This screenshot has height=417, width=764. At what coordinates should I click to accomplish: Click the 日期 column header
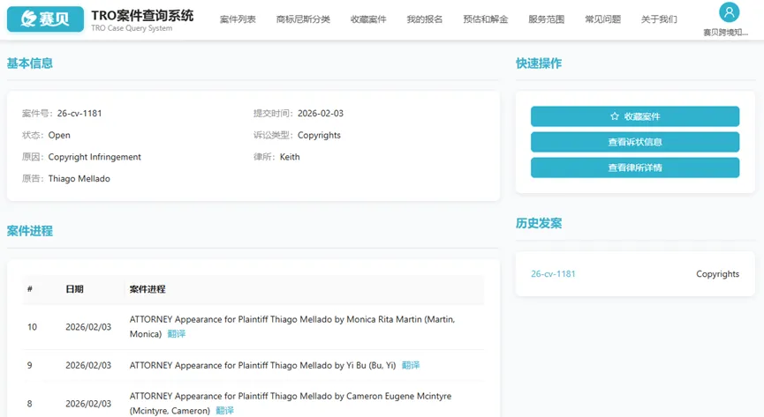pos(75,289)
